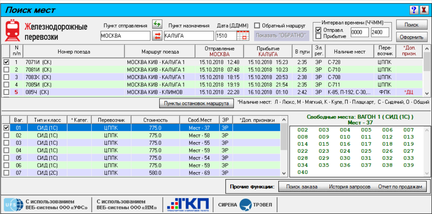Viewport: 432px width, 214px height.
Task: Sort by Стоимость column header
Action: (x=155, y=120)
